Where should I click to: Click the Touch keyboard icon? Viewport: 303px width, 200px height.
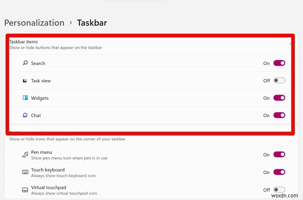point(25,172)
